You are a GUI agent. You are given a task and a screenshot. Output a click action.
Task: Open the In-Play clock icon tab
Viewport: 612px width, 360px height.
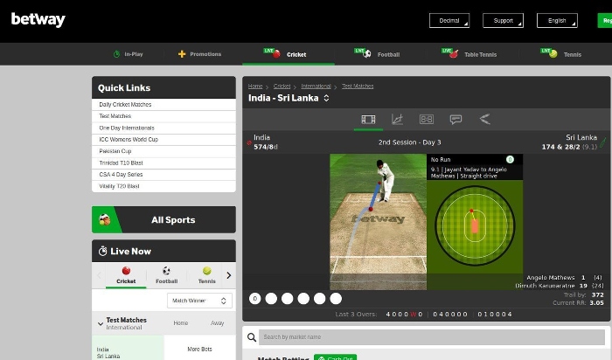coord(116,54)
